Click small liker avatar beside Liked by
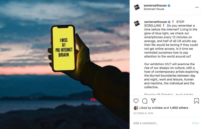Viewport: 202px width, 129px height. tap(136, 108)
